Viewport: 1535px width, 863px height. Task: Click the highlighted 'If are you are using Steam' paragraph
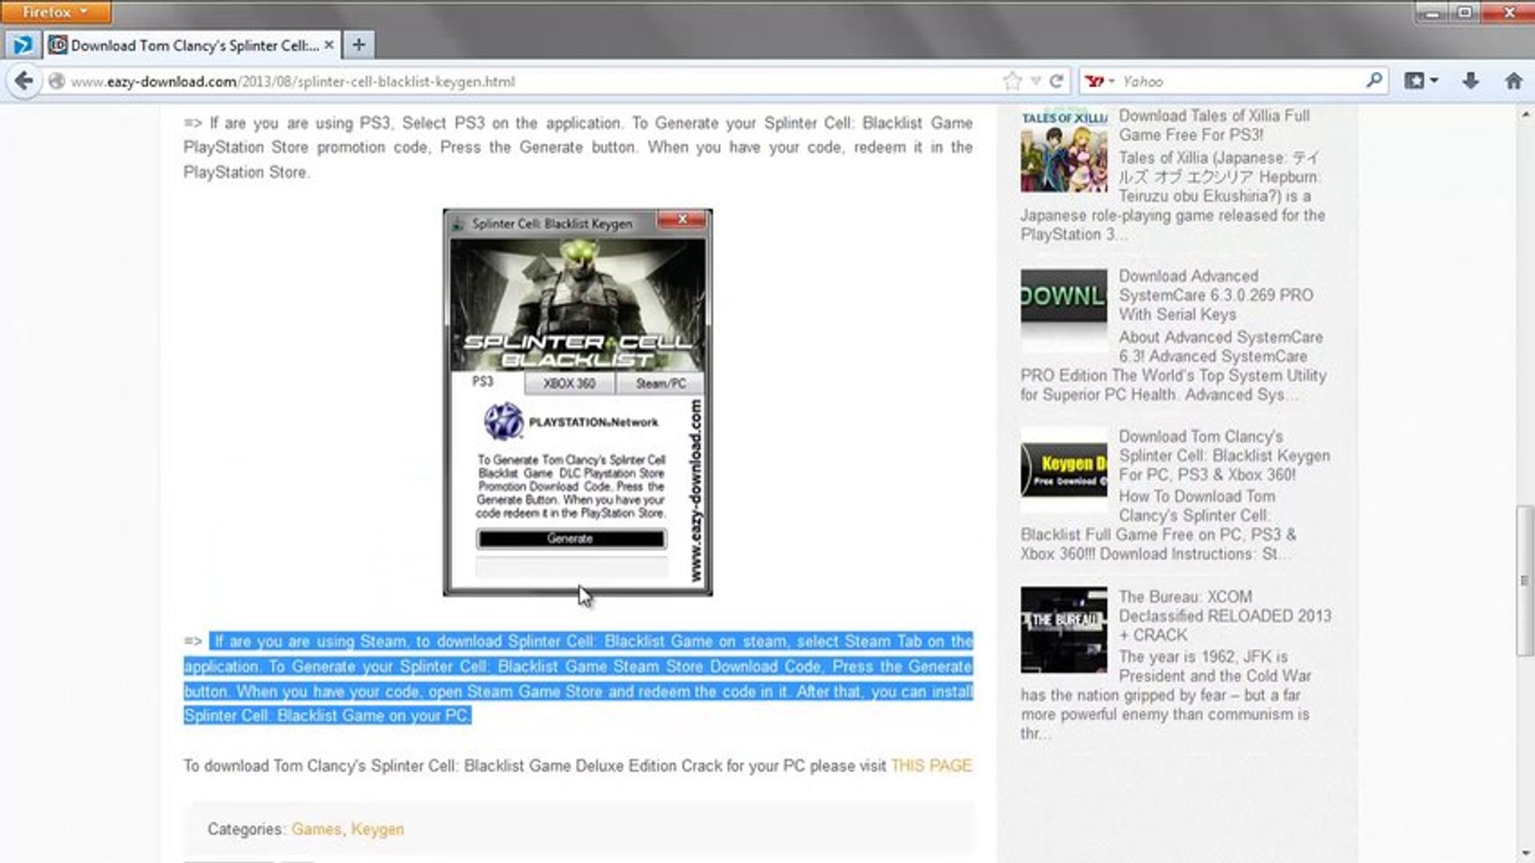[578, 678]
